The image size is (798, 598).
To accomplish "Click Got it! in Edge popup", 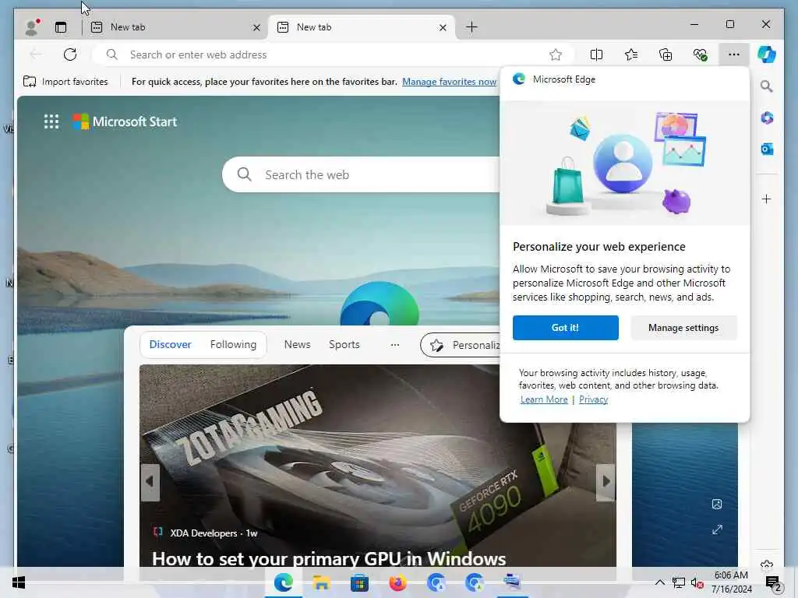I will [x=566, y=328].
